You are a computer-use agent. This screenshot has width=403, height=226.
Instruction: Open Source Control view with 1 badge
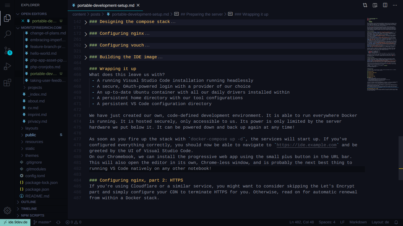(7, 51)
